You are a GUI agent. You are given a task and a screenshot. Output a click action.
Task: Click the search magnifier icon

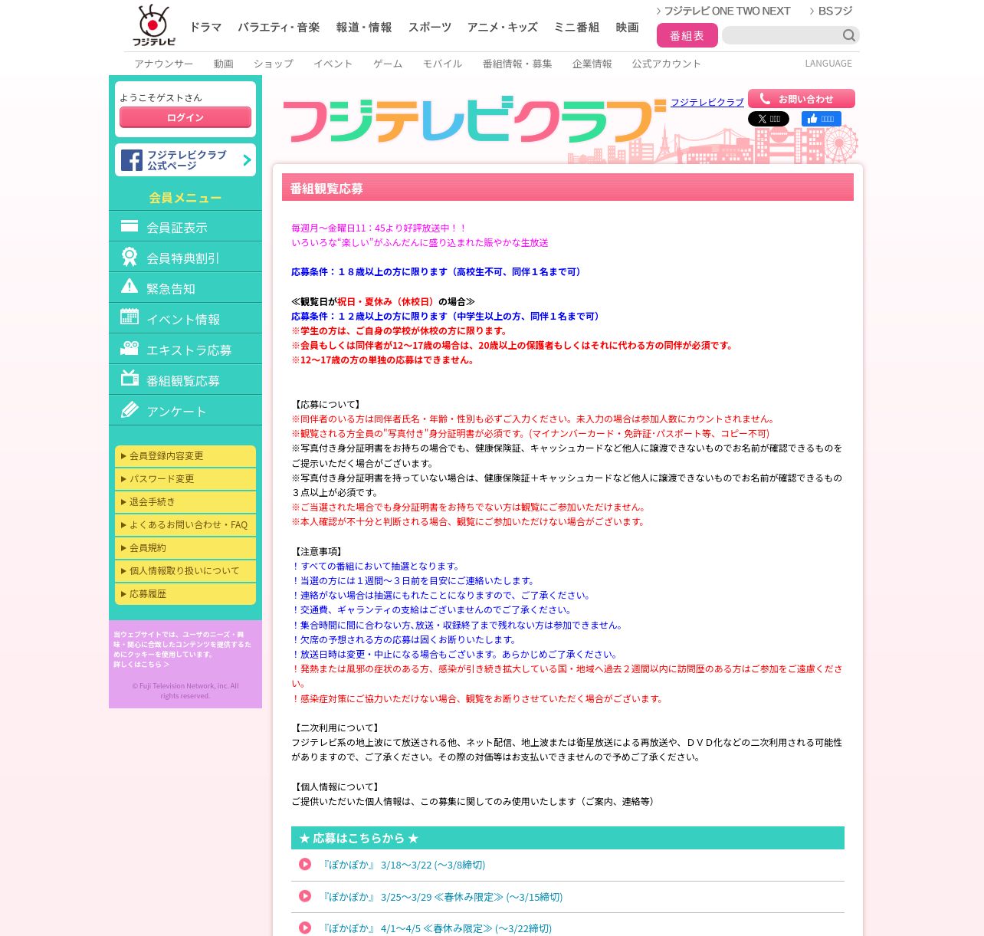[848, 35]
